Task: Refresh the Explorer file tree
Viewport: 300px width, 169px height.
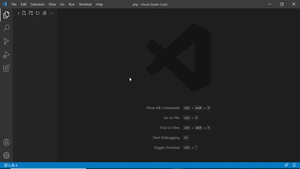Action: [x=37, y=13]
